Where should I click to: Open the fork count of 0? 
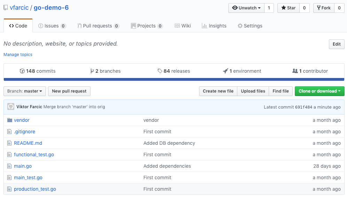point(339,8)
